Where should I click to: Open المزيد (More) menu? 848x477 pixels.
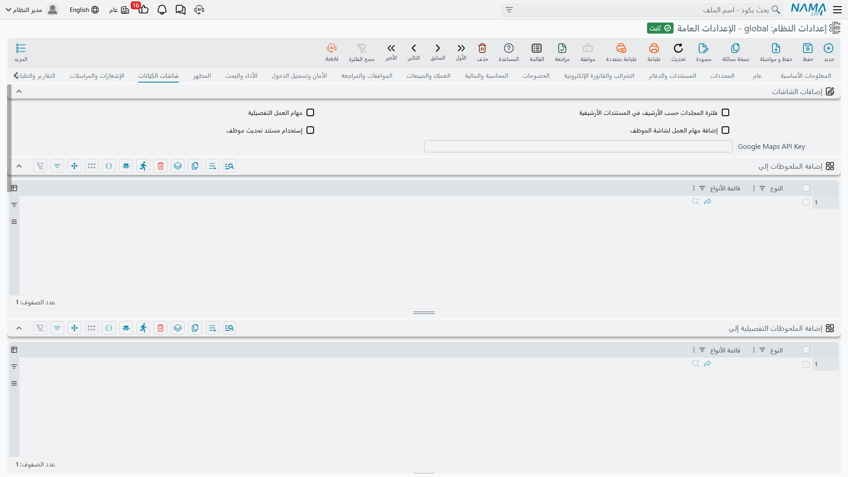[x=21, y=52]
